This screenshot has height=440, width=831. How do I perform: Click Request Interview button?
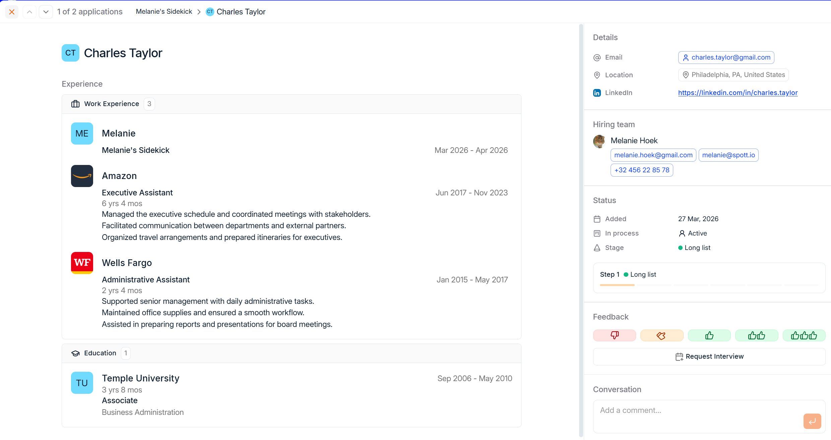pyautogui.click(x=709, y=356)
